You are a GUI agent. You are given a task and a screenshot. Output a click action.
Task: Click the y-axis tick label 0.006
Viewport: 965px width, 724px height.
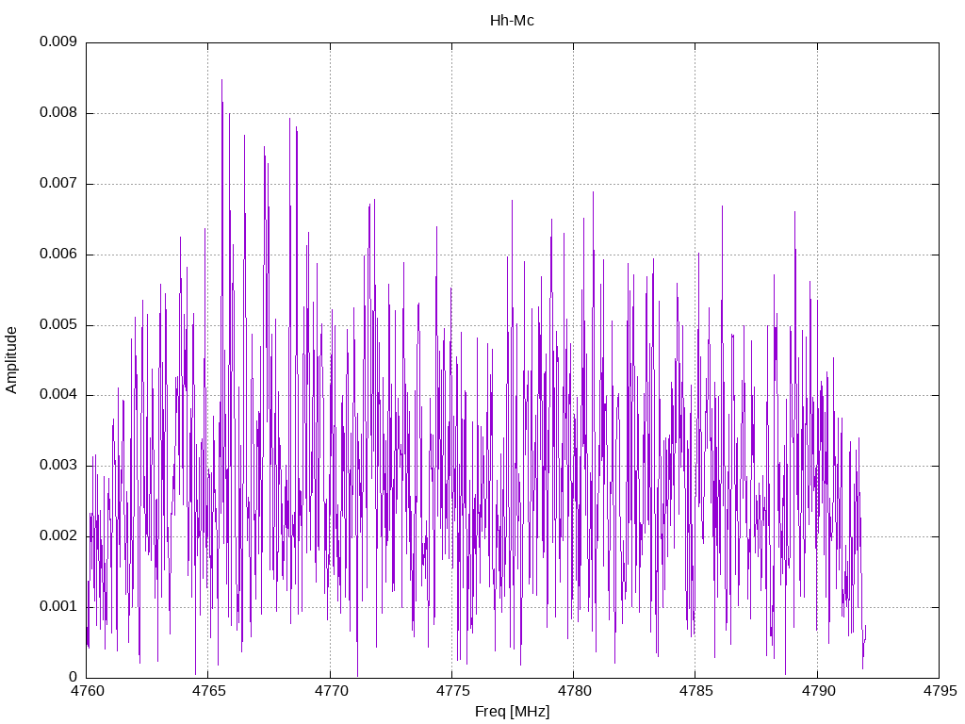[58, 255]
